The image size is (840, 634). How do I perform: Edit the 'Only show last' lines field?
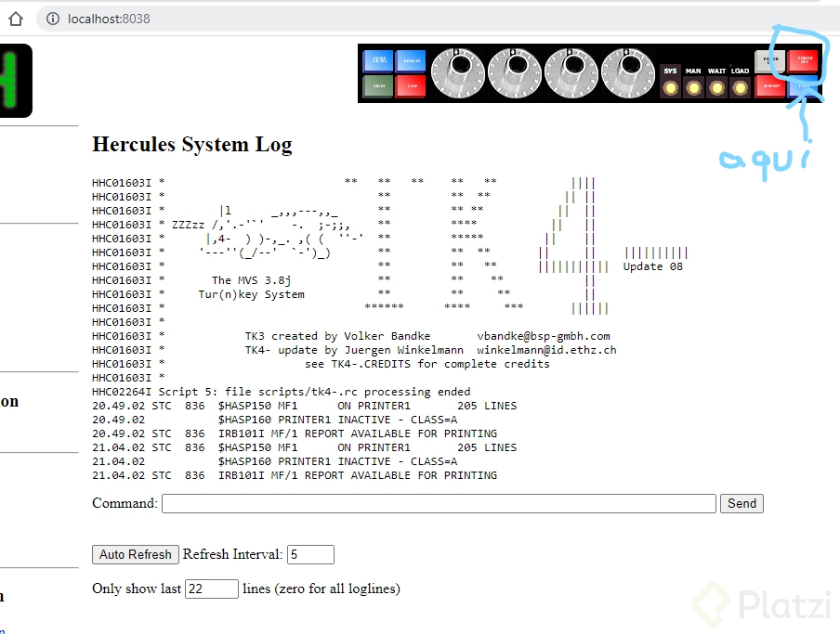pyautogui.click(x=212, y=589)
